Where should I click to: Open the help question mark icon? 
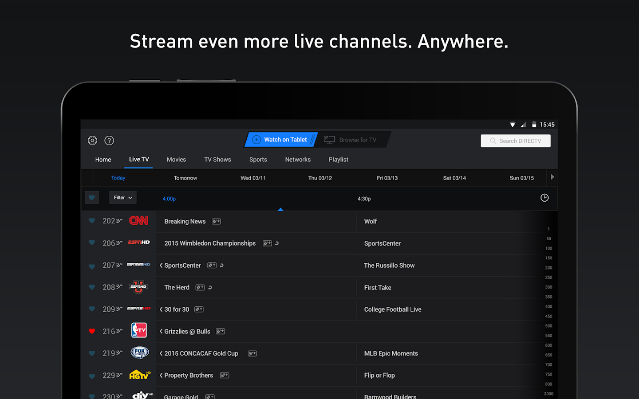point(109,141)
